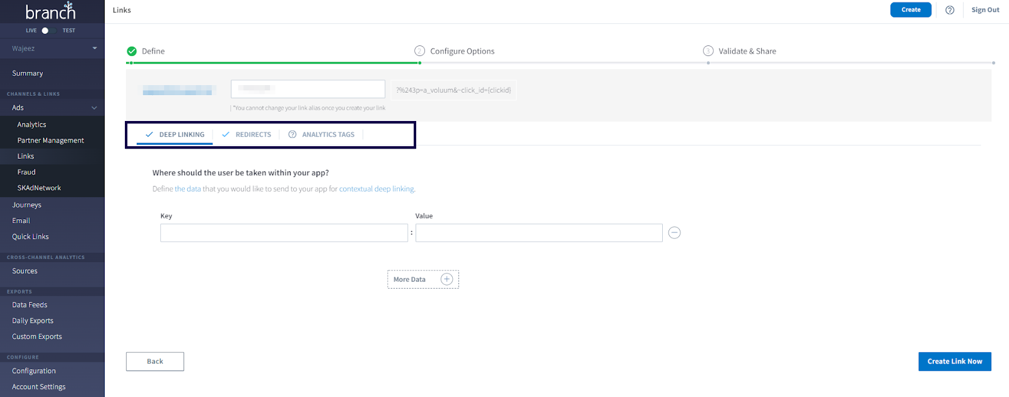The width and height of the screenshot is (1009, 397).
Task: Click the help question mark icon
Action: point(950,10)
